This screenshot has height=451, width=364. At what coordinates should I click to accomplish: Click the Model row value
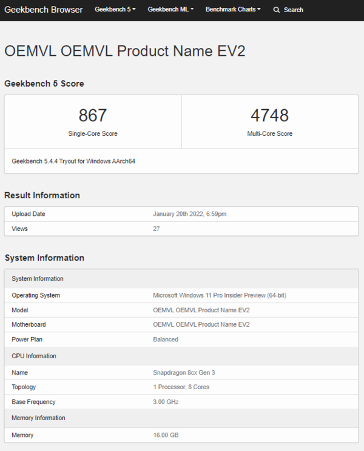point(201,310)
